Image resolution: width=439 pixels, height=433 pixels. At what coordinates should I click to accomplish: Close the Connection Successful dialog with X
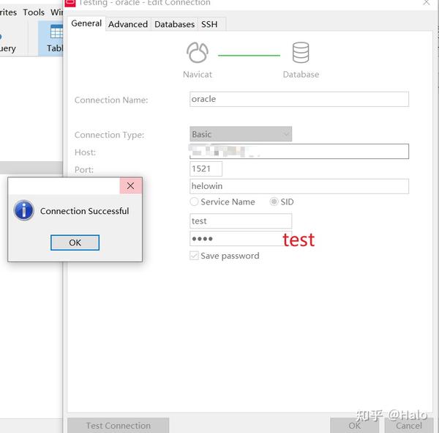click(130, 185)
